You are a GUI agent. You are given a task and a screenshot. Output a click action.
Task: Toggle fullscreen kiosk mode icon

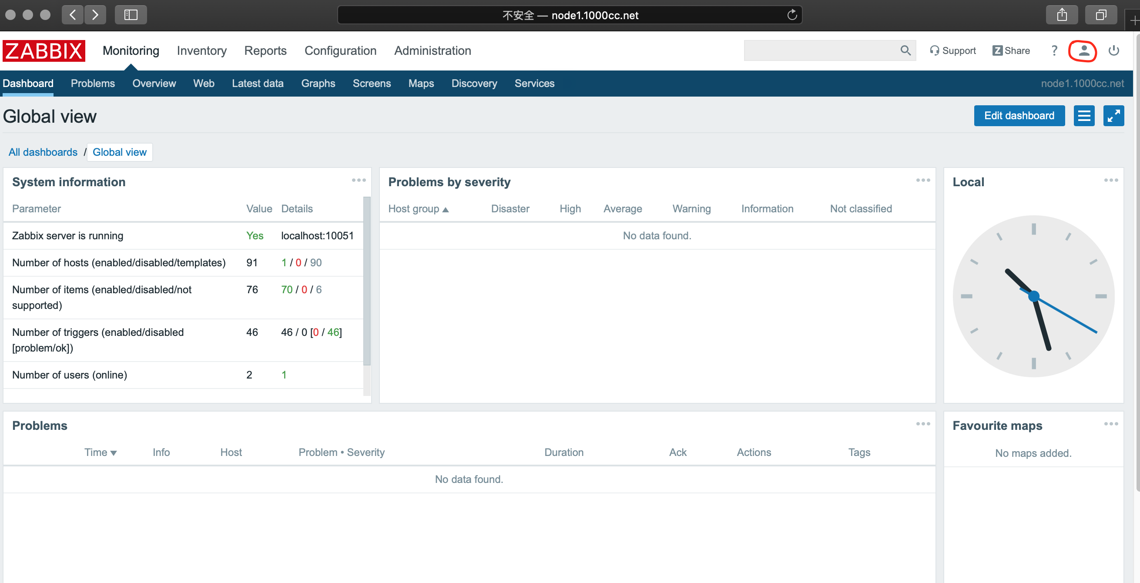pyautogui.click(x=1113, y=116)
